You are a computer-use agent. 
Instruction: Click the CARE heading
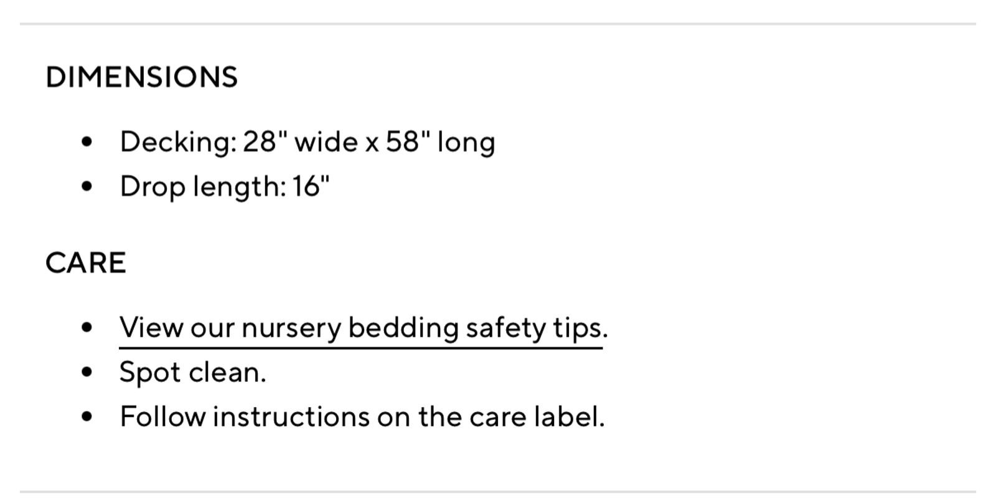[x=85, y=263]
